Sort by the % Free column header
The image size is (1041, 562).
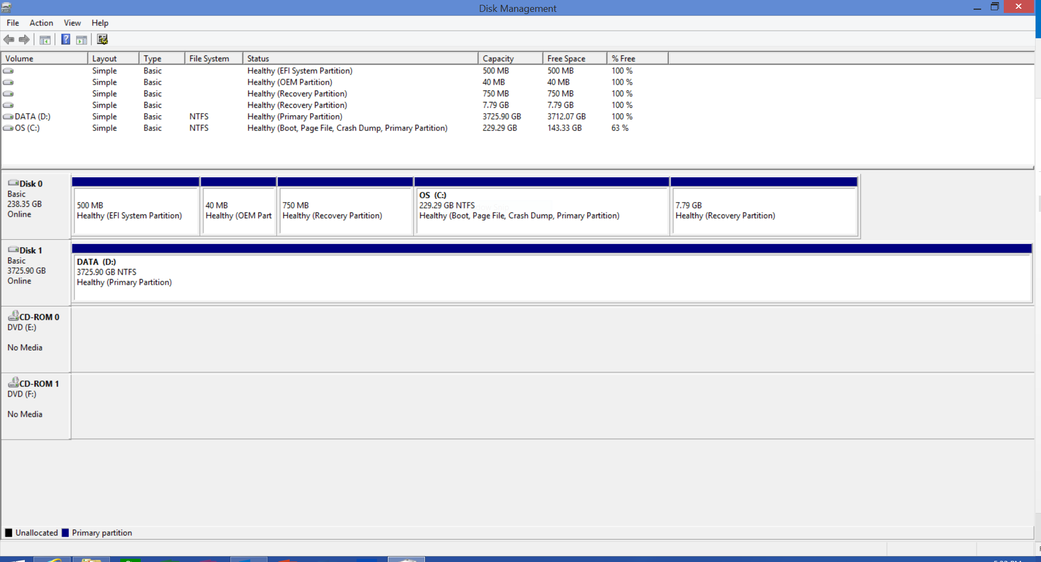point(638,58)
